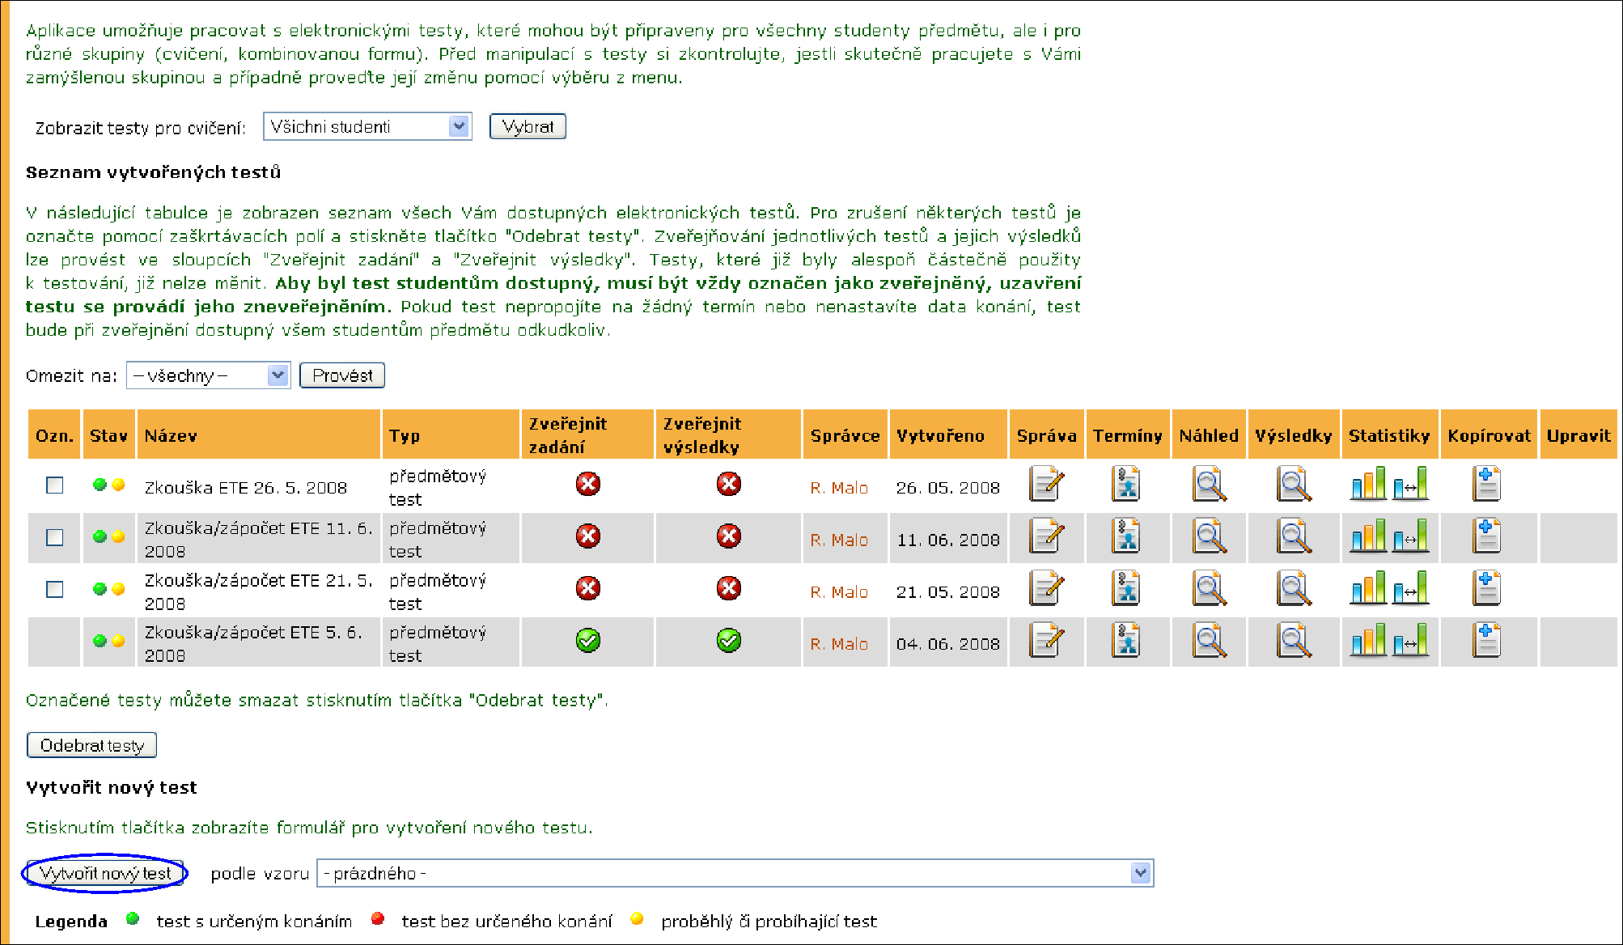This screenshot has width=1623, height=945.
Task: Copy test Zkouška ETE 26. 5. 2008
Action: coord(1486,485)
